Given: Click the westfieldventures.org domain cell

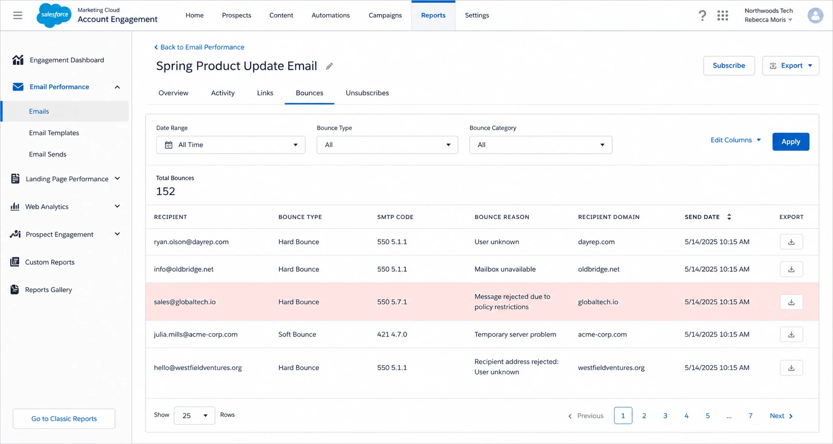Looking at the screenshot, I should point(611,368).
